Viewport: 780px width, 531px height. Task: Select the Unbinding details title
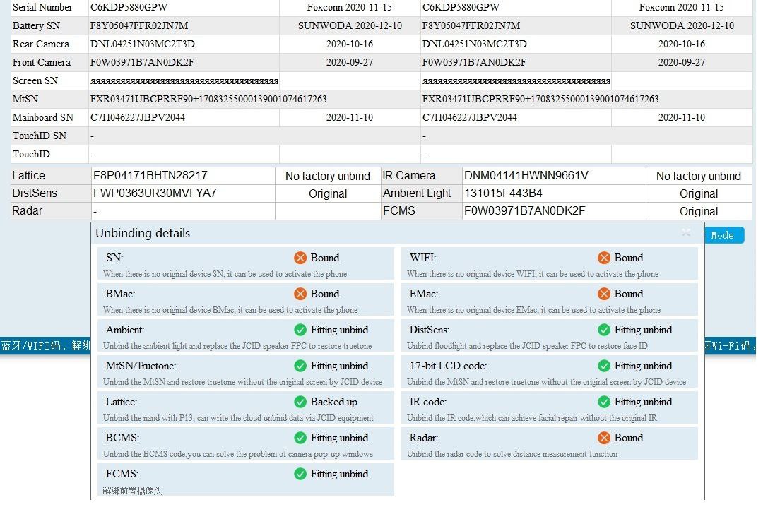tap(143, 233)
